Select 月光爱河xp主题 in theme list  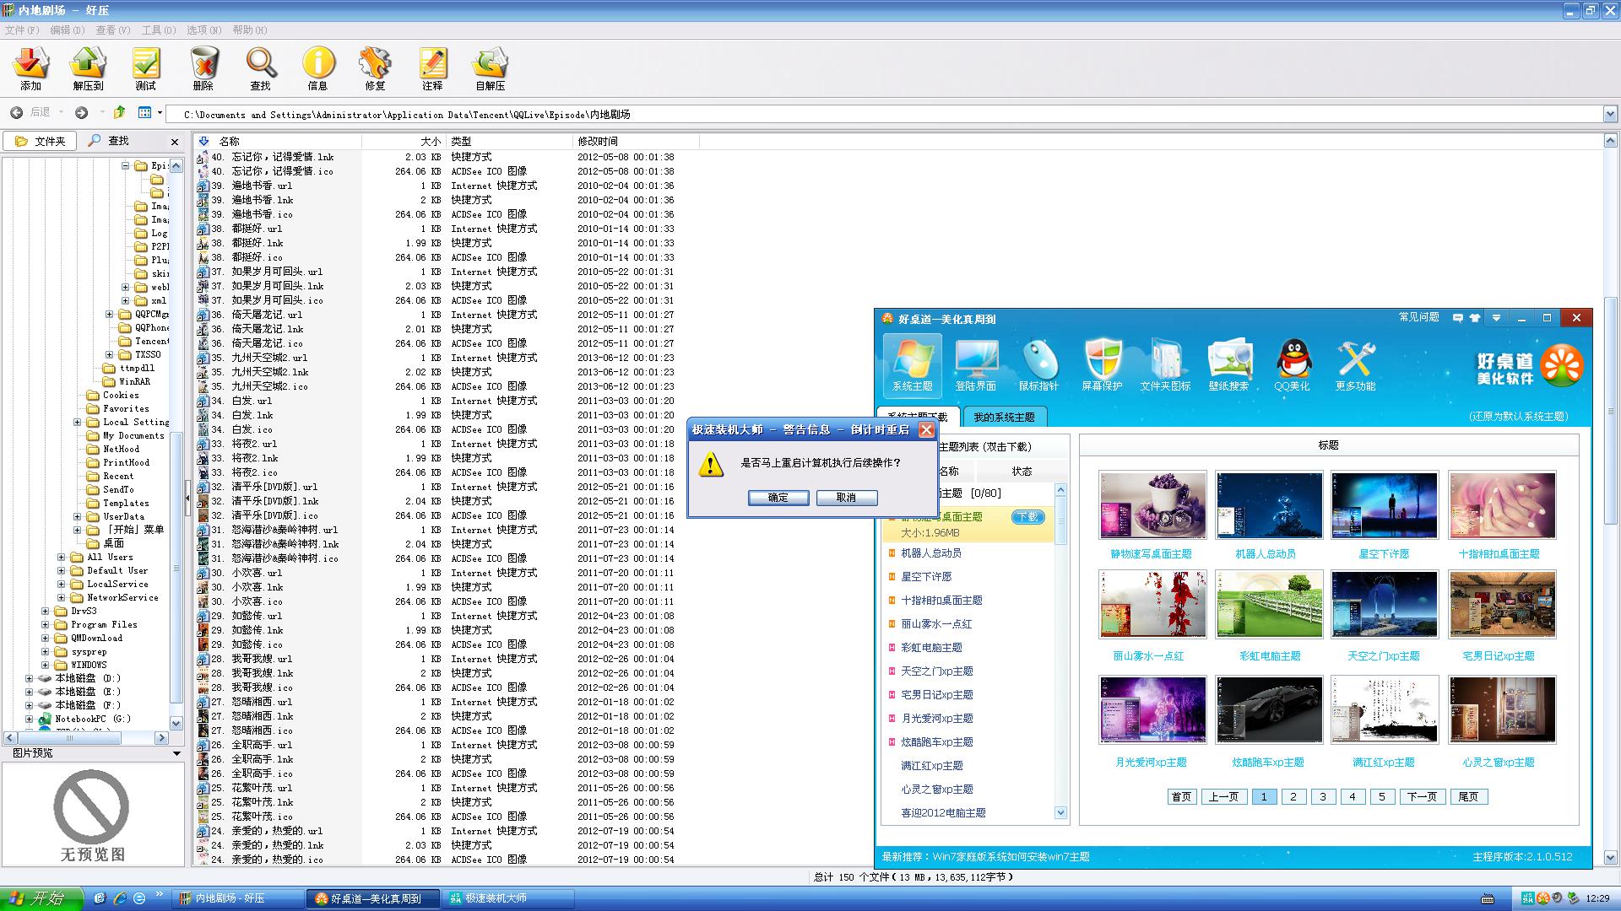(937, 719)
